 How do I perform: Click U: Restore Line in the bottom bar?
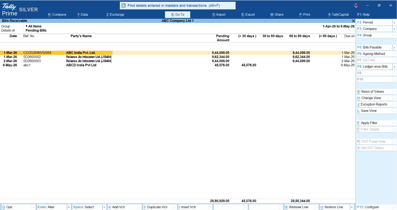click(x=335, y=207)
